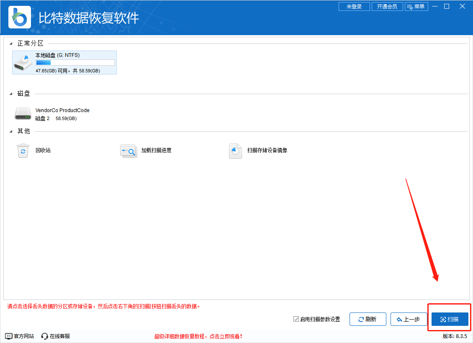Select the local disk G: drive icon
Viewport: 473px width, 343px height.
(x=23, y=63)
